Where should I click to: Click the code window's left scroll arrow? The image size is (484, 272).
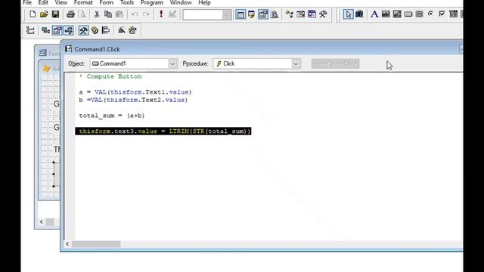[x=67, y=244]
